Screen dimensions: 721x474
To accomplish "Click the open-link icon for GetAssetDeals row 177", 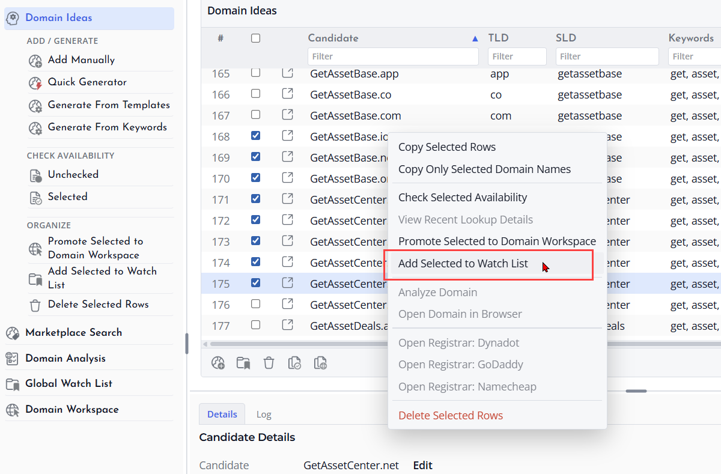I will pyautogui.click(x=288, y=325).
